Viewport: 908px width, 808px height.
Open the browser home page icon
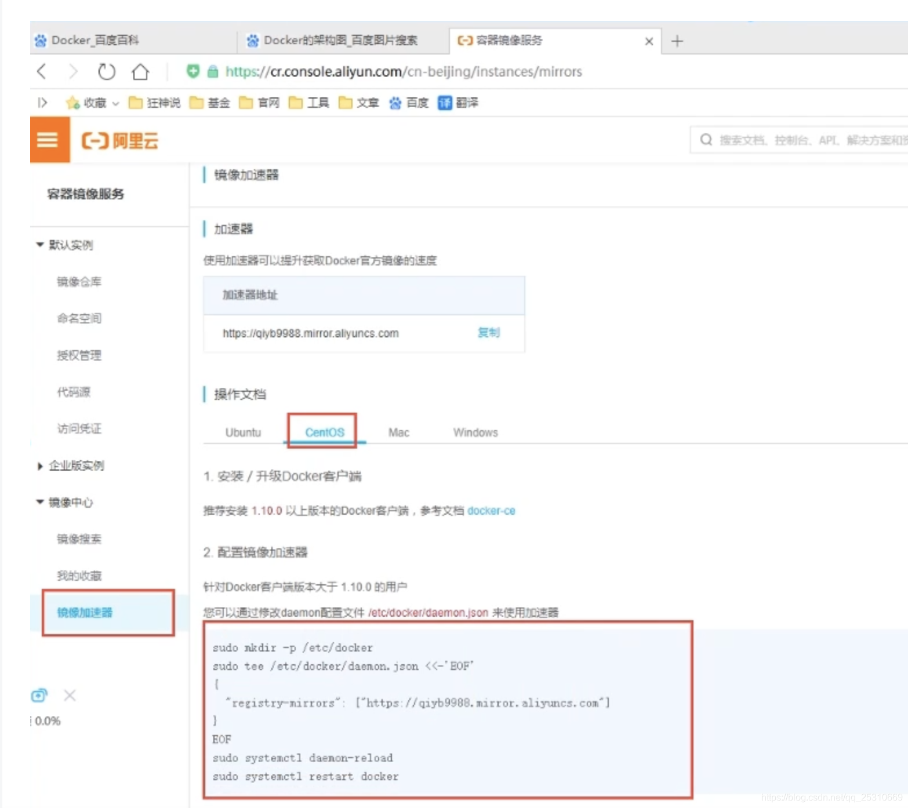pyautogui.click(x=140, y=72)
